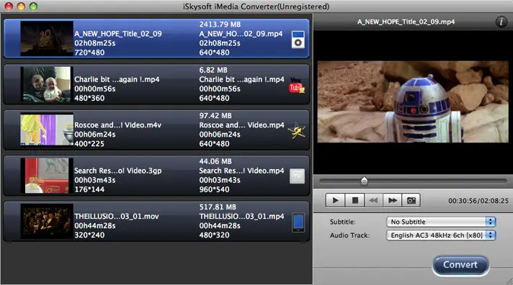Screen dimensions: 513x285
Task: Click the iPod output format icon for A_NEW_HOPE
Action: coord(298,40)
